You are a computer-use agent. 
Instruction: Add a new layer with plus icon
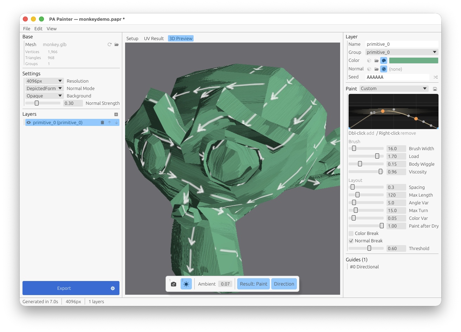[116, 114]
